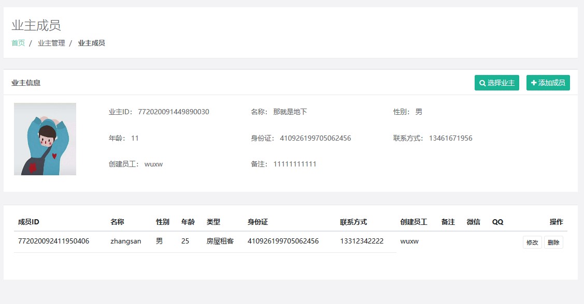Viewport: 584px width, 304px height.
Task: Click the zhangsan name cell
Action: pyautogui.click(x=125, y=241)
